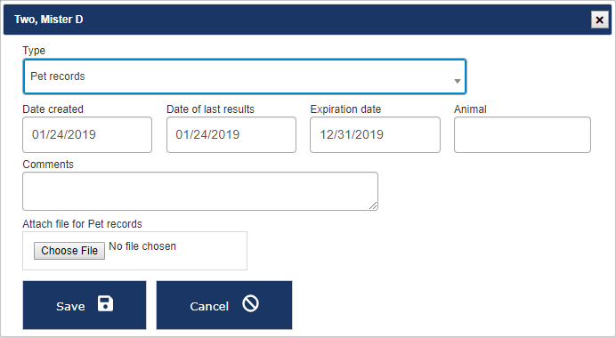Click the Type dropdown arrow

tap(458, 81)
